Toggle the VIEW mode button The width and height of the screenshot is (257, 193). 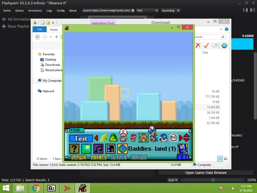pyautogui.click(x=98, y=158)
